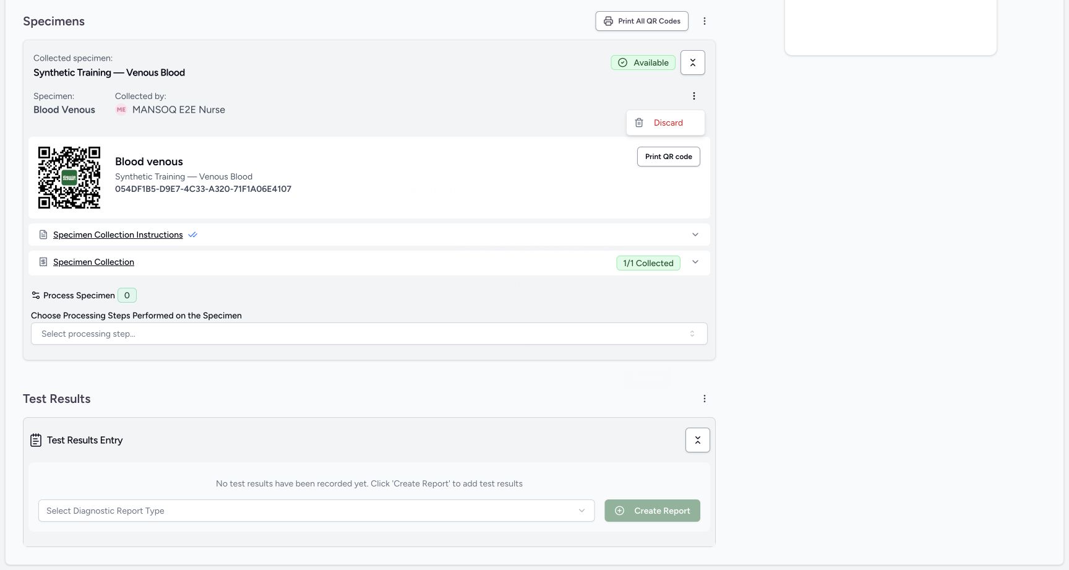Collapse the Test Results Entry panel
1069x570 pixels.
point(698,440)
